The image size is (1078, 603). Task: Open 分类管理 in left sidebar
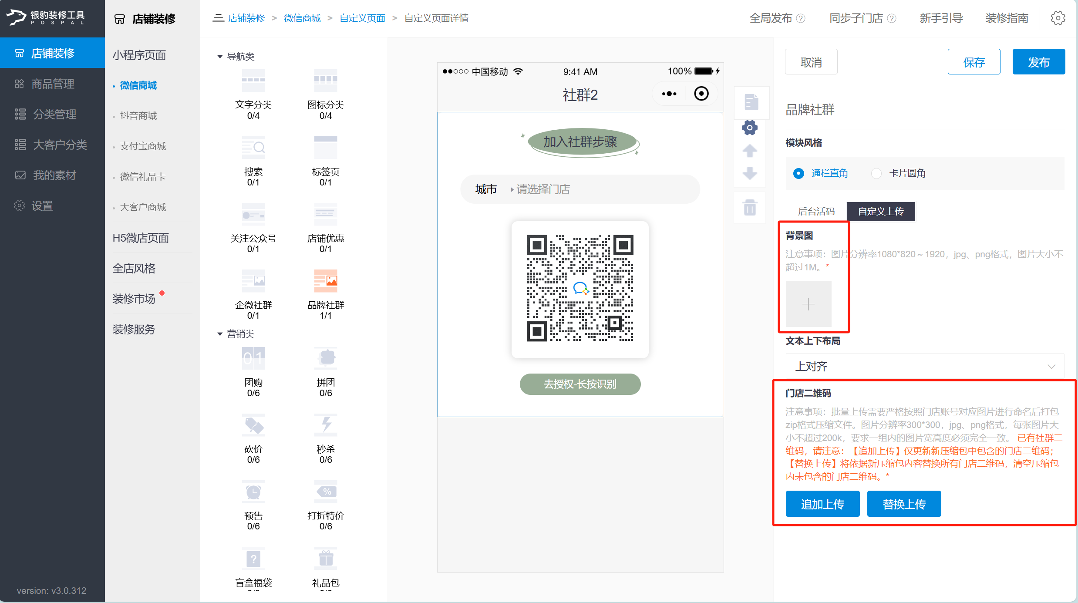pos(52,114)
